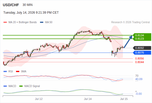152x103 pixels.
Task: Select the blue RSI legend marker
Action: pyautogui.click(x=5, y=72)
